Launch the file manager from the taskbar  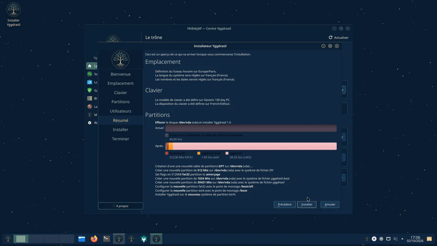click(x=82, y=239)
